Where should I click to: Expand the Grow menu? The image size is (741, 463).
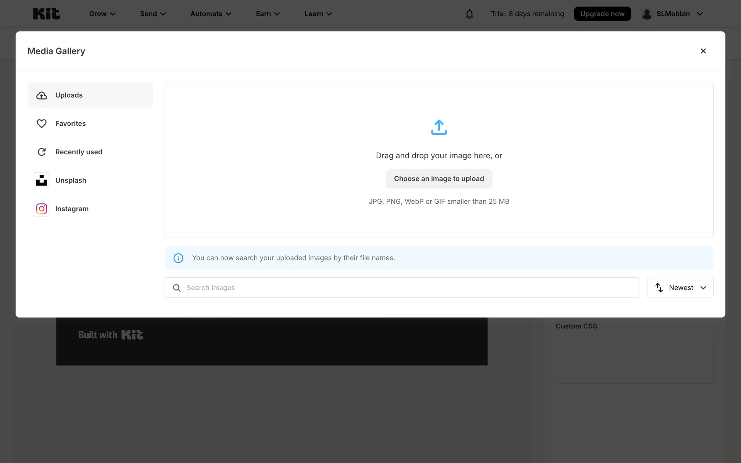point(102,14)
